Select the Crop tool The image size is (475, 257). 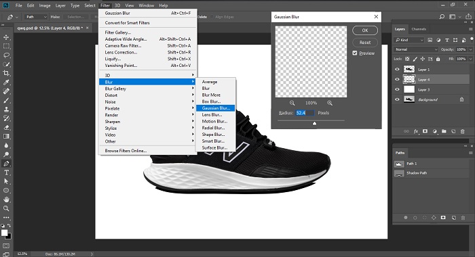6,73
